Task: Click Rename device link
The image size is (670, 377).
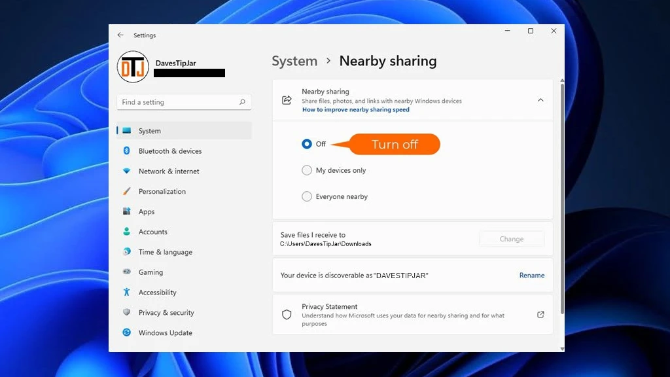Action: [x=532, y=276]
